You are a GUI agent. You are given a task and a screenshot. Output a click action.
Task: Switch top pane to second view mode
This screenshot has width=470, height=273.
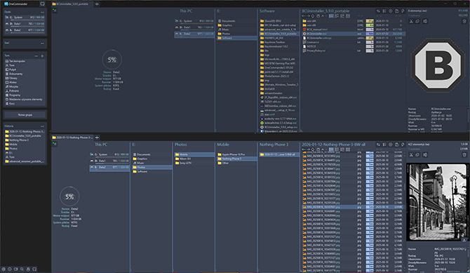tap(337, 15)
